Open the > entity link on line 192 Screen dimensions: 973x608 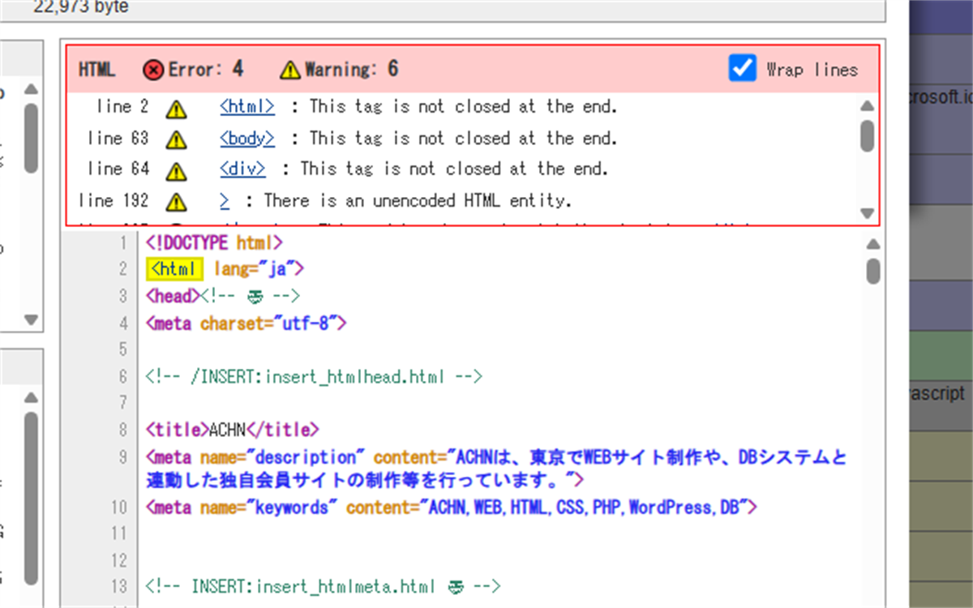pyautogui.click(x=225, y=200)
